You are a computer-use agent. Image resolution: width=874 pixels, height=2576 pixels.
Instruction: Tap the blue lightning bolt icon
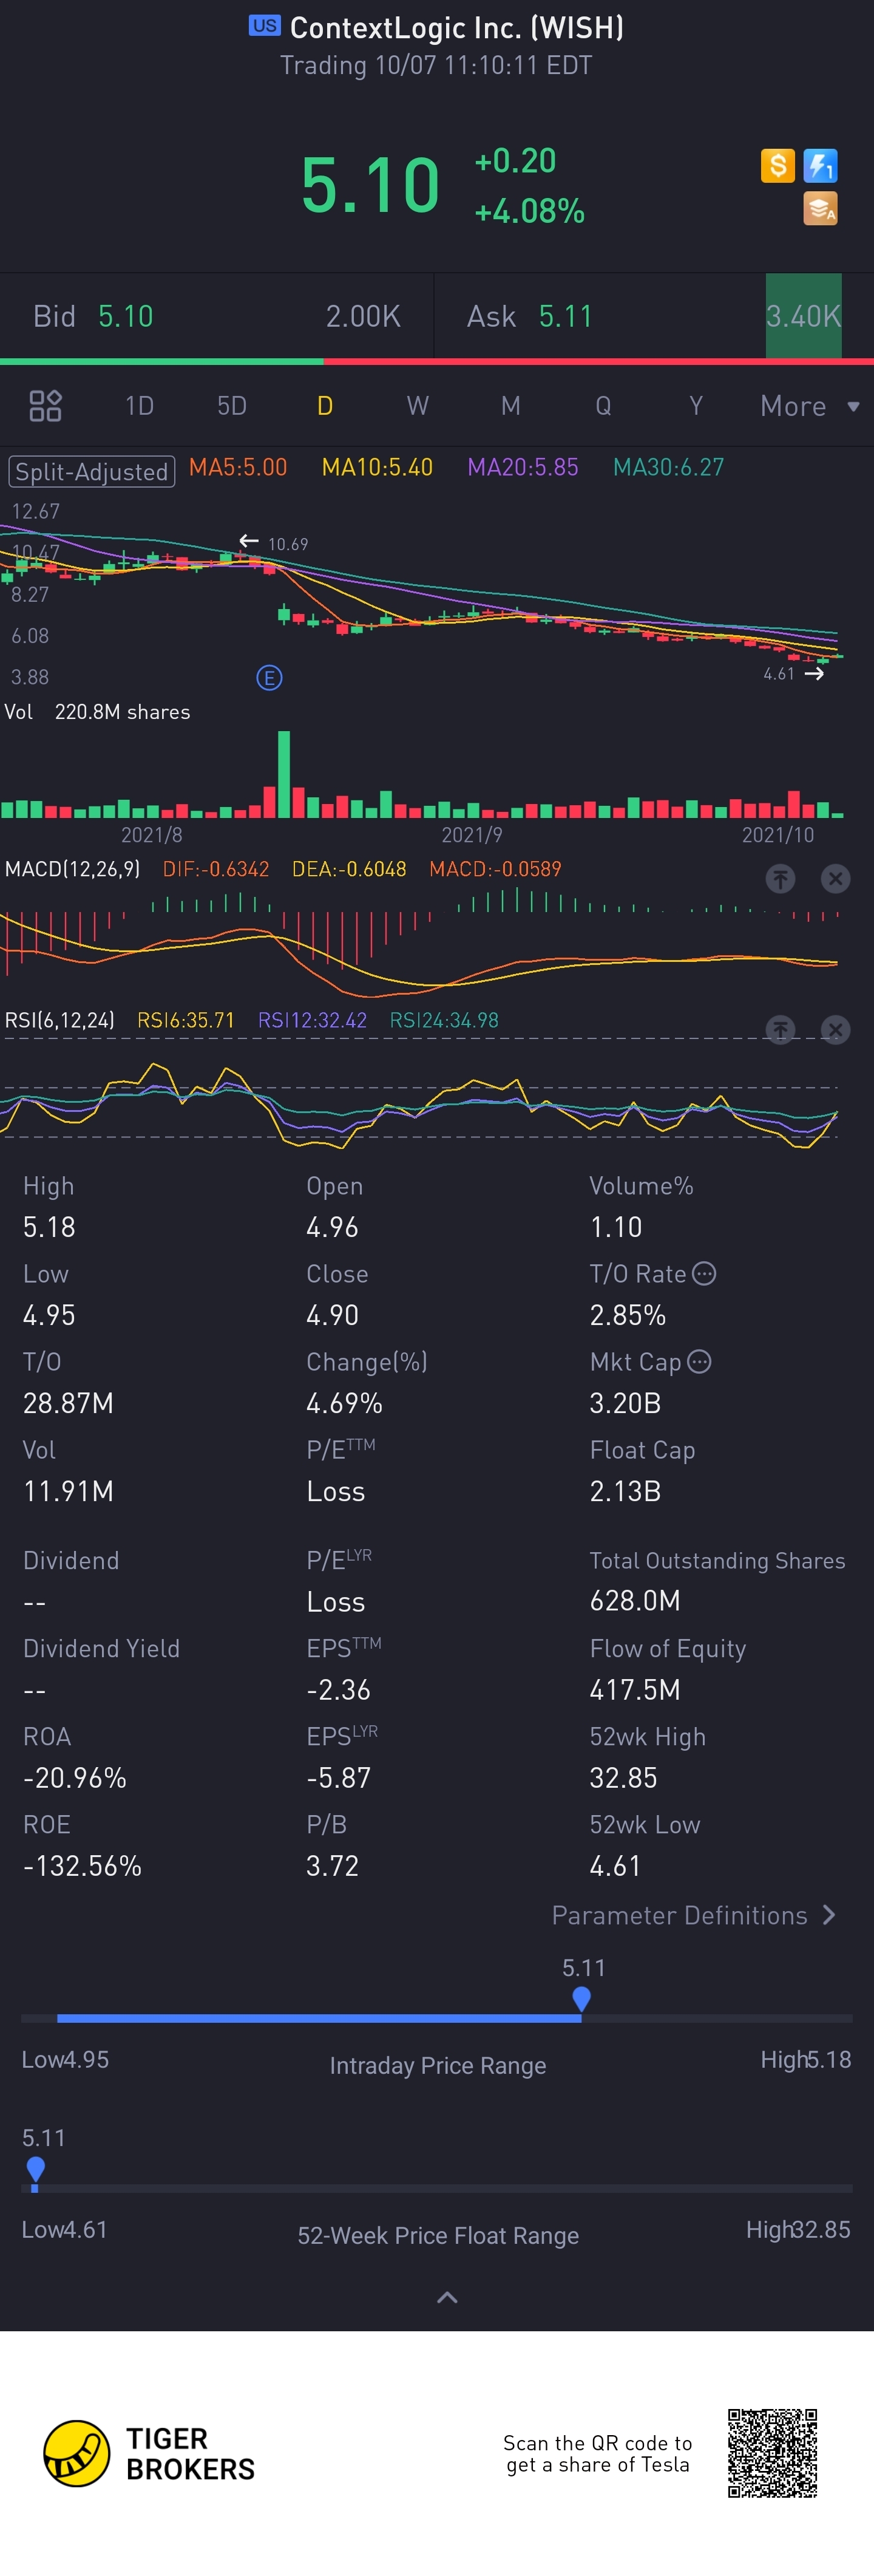coord(820,165)
